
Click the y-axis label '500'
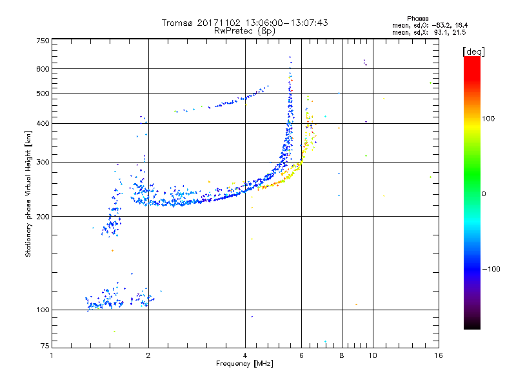click(x=43, y=94)
